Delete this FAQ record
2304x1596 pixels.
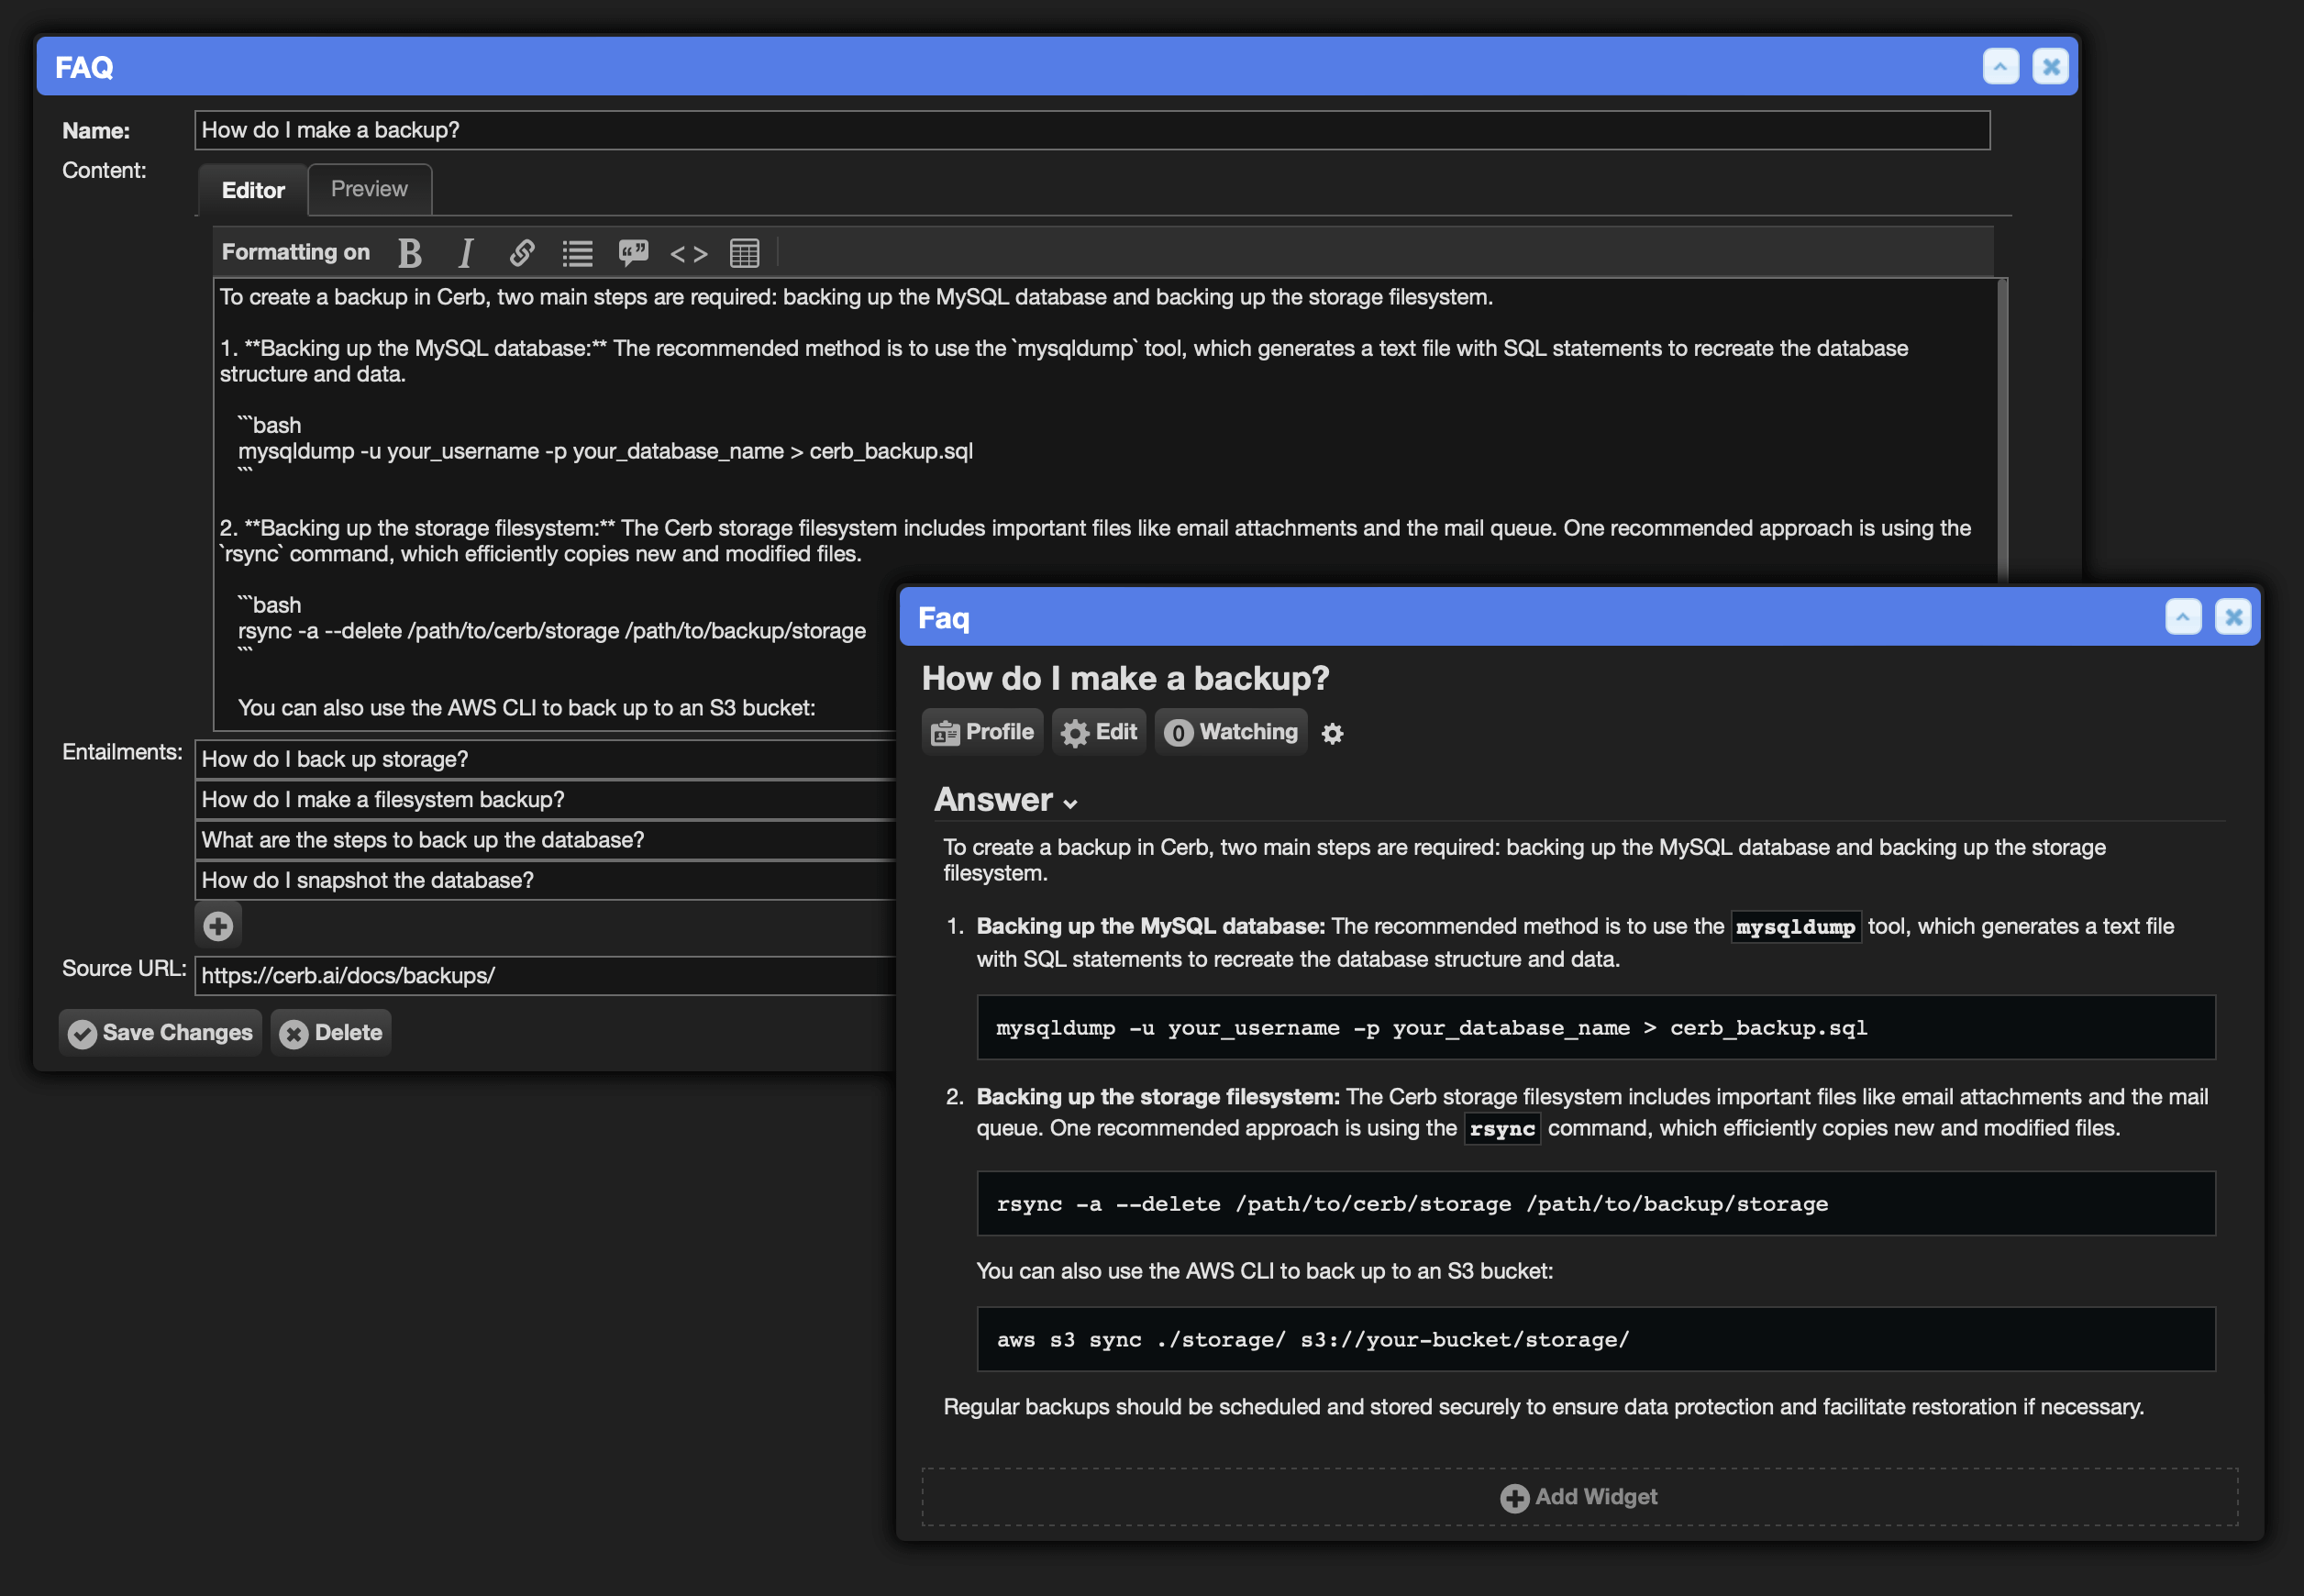pyautogui.click(x=331, y=1032)
